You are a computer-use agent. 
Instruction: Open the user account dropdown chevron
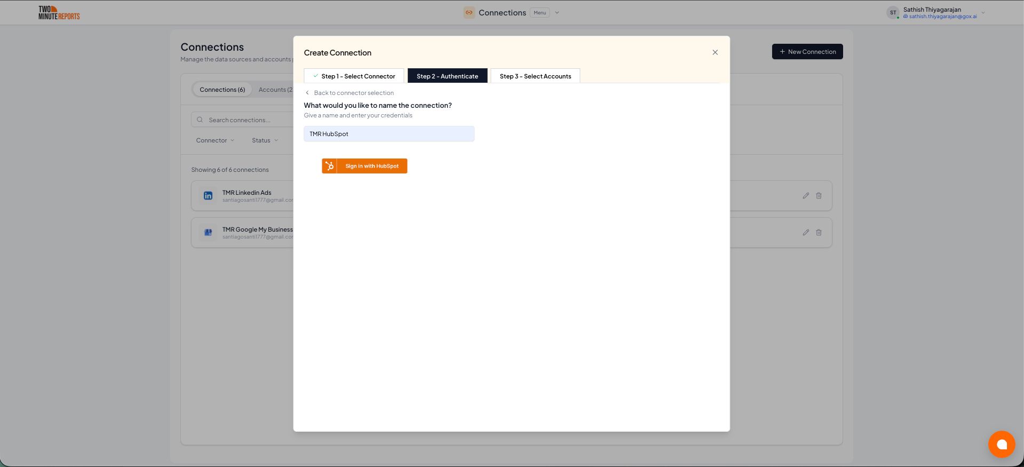pyautogui.click(x=983, y=13)
